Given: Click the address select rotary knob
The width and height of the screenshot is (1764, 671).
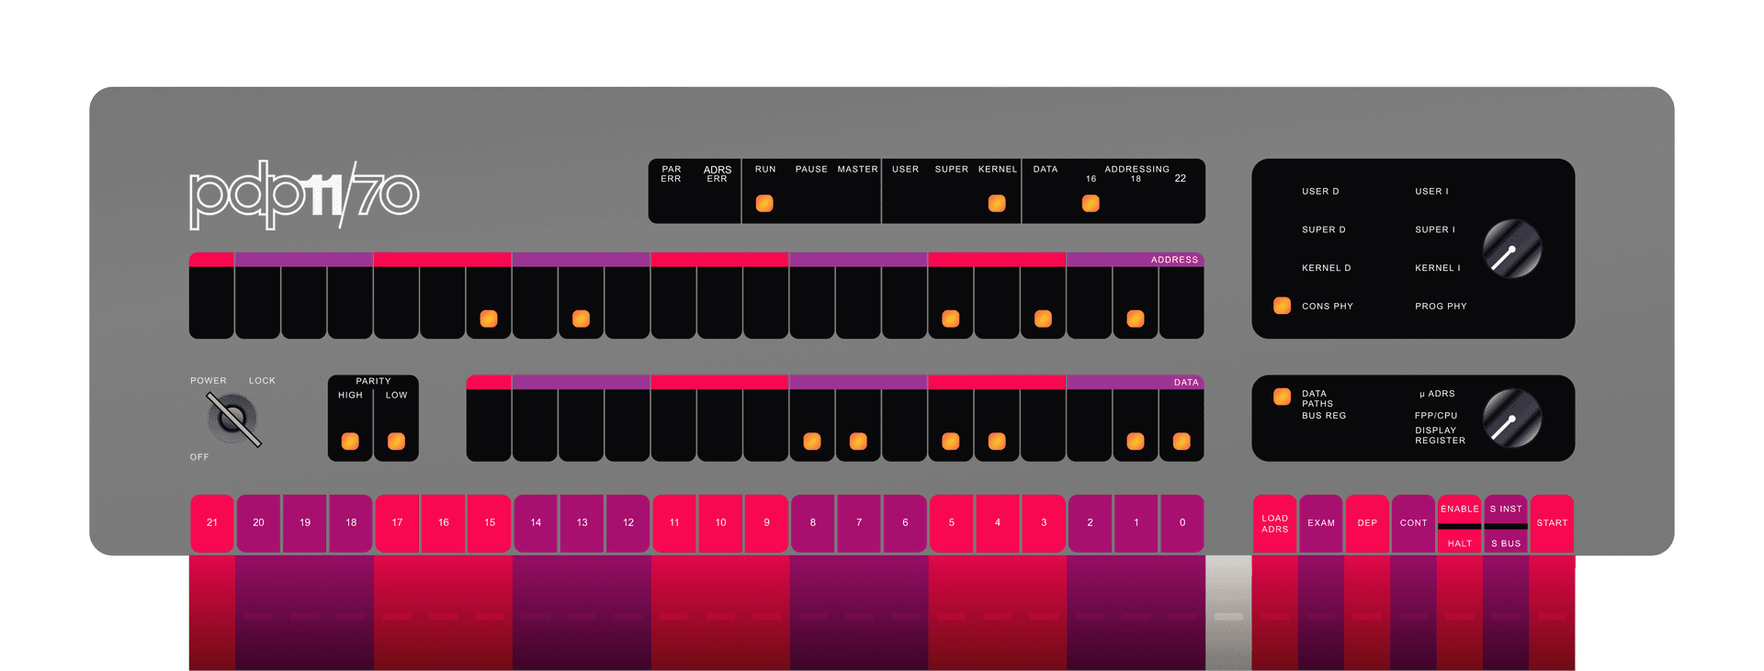Looking at the screenshot, I should (1512, 249).
